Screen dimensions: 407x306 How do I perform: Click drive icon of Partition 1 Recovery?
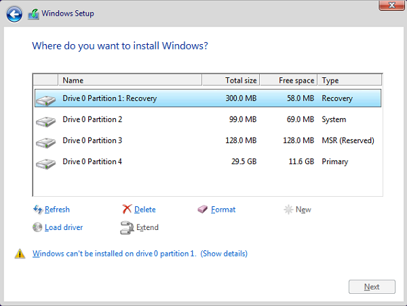point(45,100)
